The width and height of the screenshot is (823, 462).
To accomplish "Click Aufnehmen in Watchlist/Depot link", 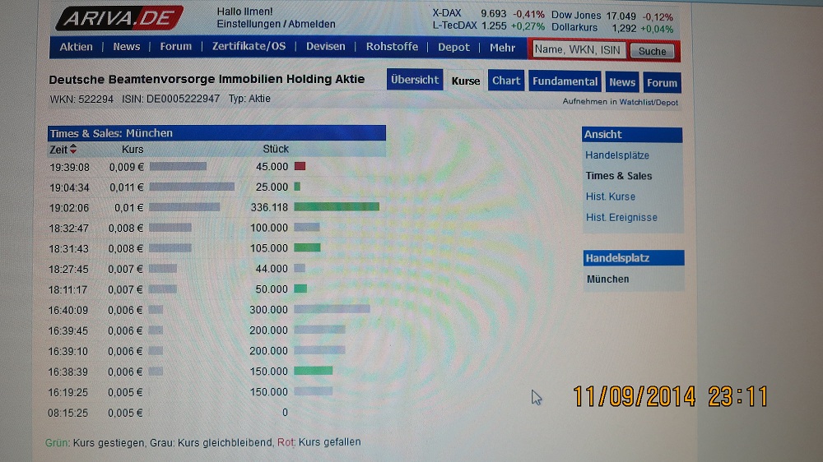I will point(621,102).
